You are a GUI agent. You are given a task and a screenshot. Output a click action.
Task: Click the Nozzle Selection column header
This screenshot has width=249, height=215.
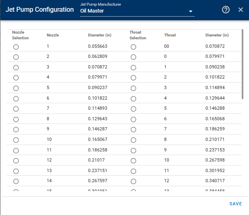tap(20, 35)
